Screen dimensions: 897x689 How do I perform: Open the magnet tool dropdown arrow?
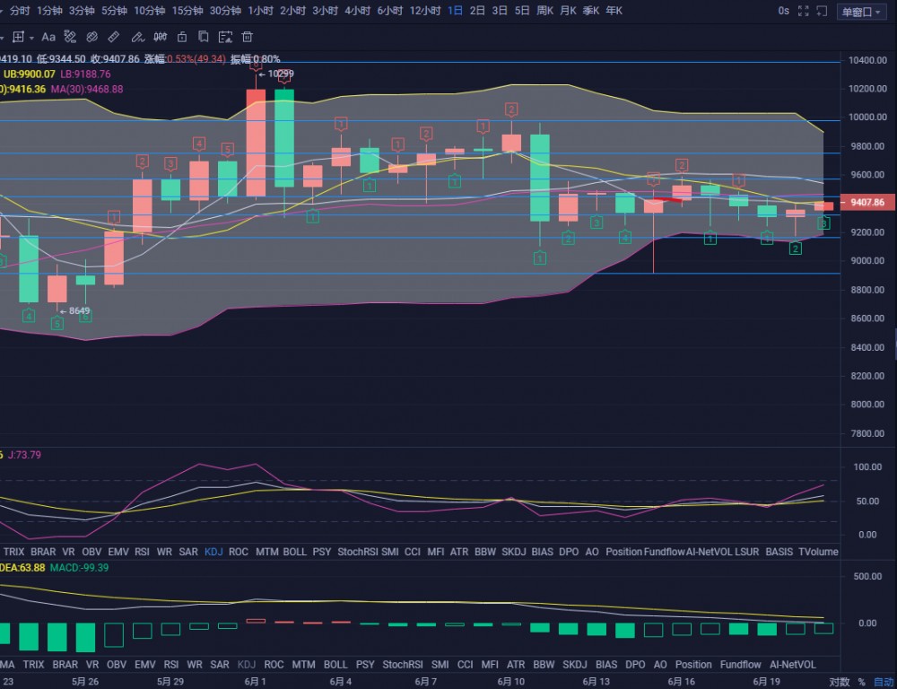[31, 37]
